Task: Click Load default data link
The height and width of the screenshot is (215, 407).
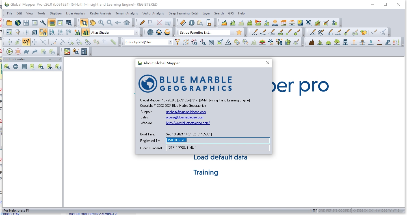Action: click(220, 157)
